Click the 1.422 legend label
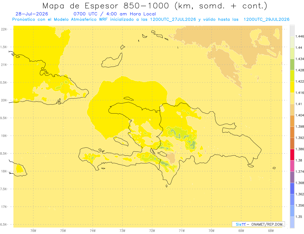 click(300, 81)
